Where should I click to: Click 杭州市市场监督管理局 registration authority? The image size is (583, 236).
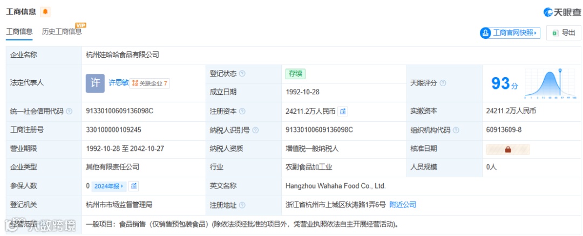click(119, 204)
